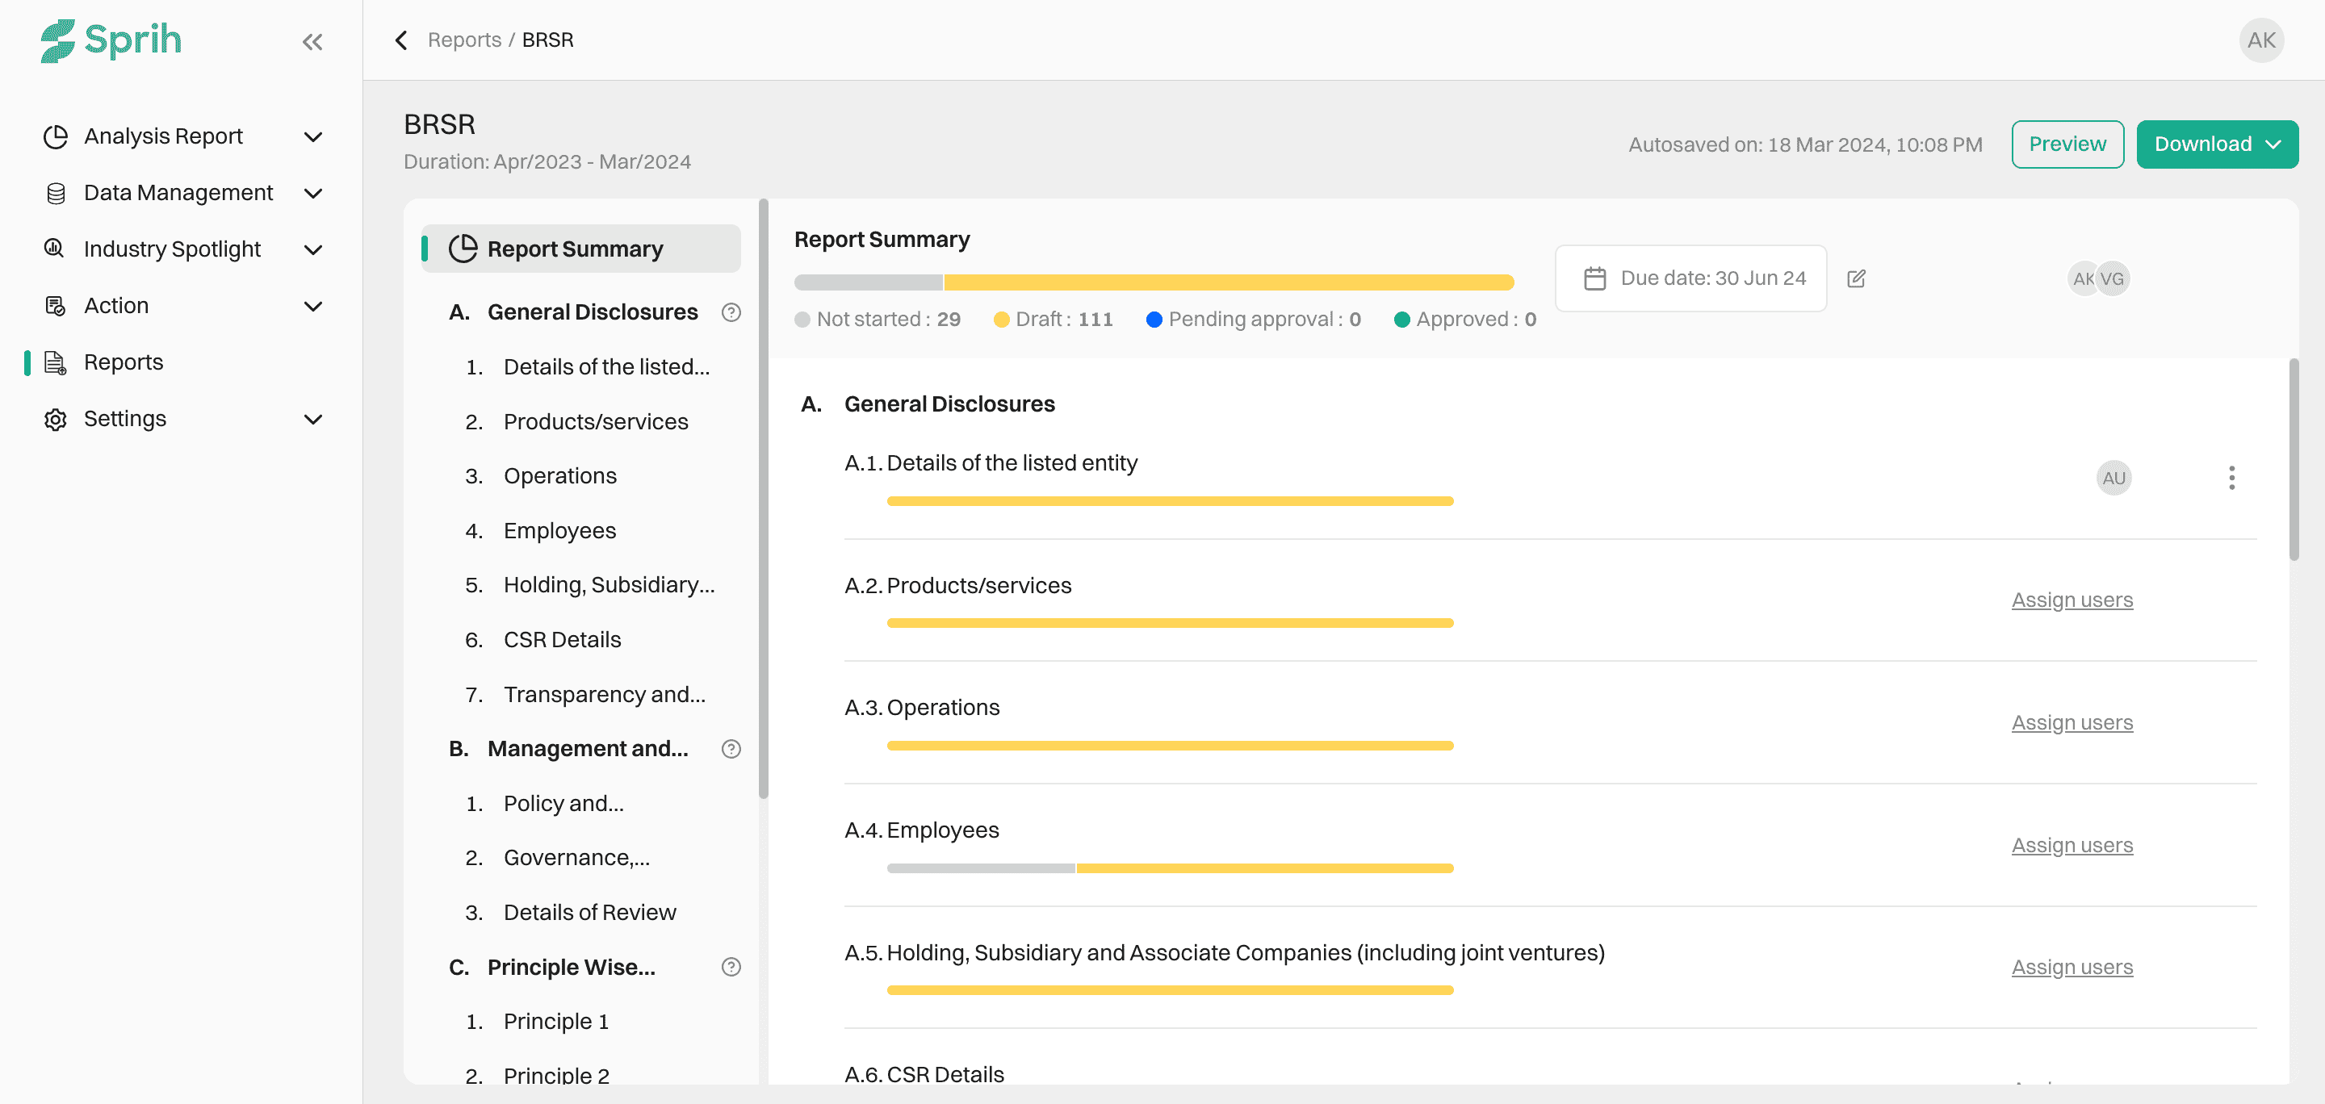Expand the Industry Spotlight menu
Viewport: 2325px width, 1104px height.
pyautogui.click(x=313, y=250)
